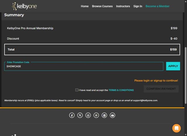Select the Total $159 amount
Image resolution: width=187 pixels, height=136 pixels.
173,50
